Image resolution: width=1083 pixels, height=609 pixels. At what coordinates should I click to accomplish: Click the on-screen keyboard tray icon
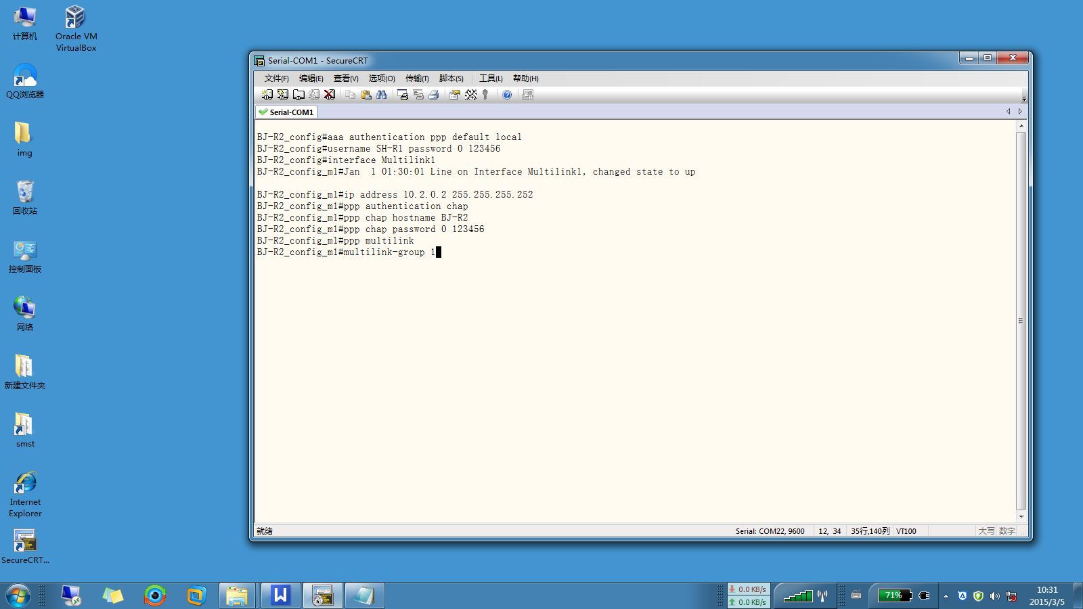(x=856, y=595)
